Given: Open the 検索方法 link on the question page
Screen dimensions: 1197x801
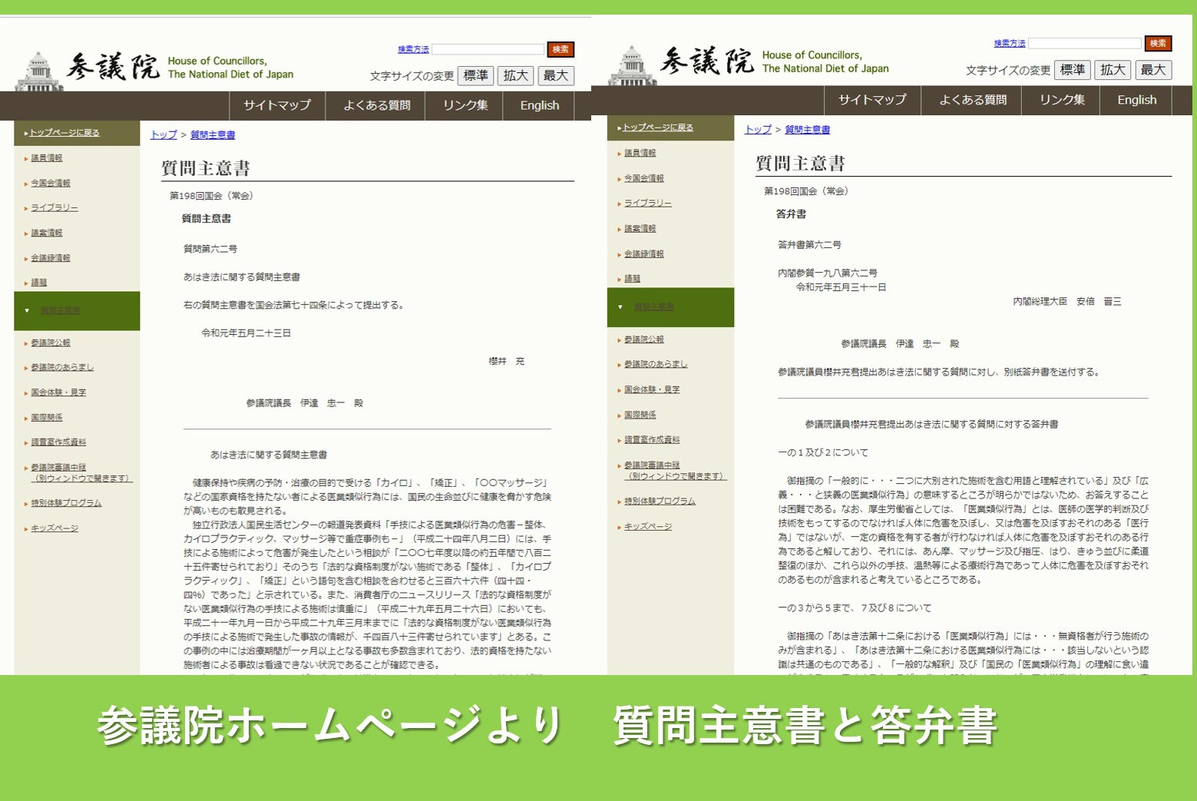Looking at the screenshot, I should pos(413,49).
